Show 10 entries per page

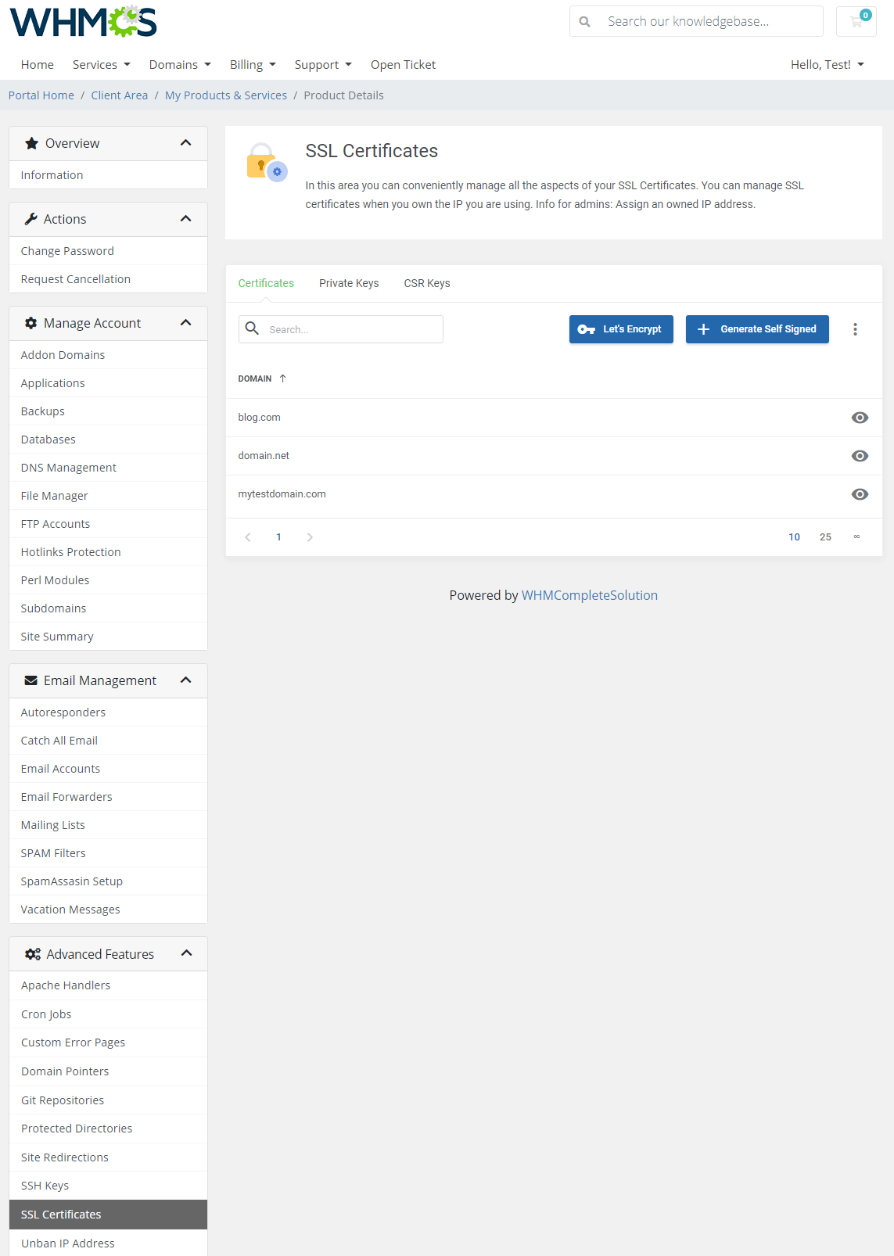point(795,537)
